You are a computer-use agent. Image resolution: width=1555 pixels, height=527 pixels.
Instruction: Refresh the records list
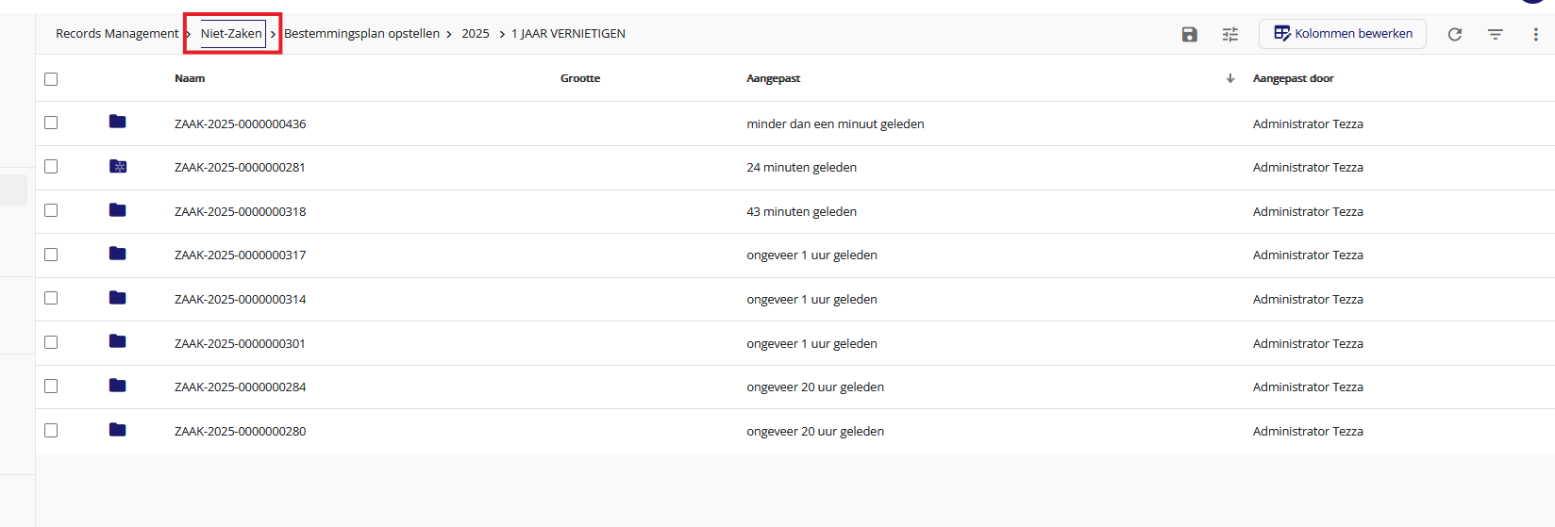coord(1455,34)
